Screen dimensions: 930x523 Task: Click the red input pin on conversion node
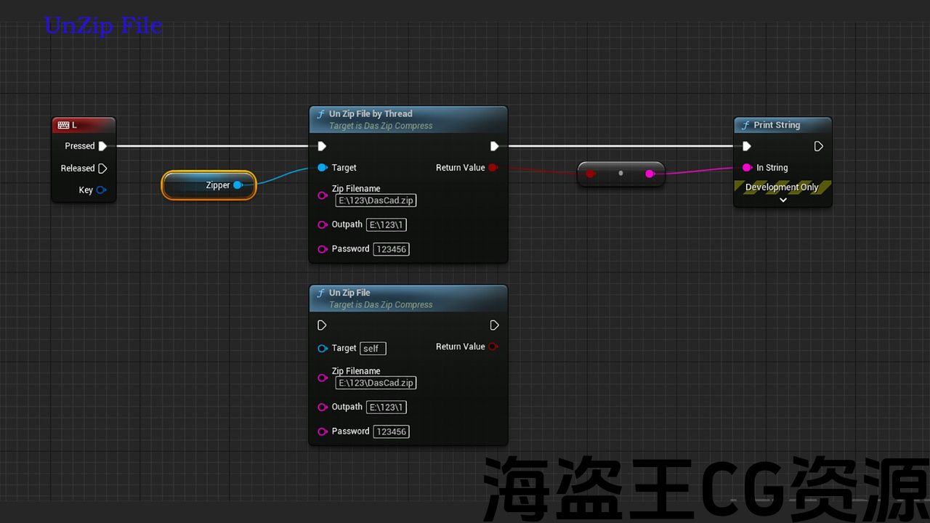pyautogui.click(x=591, y=174)
